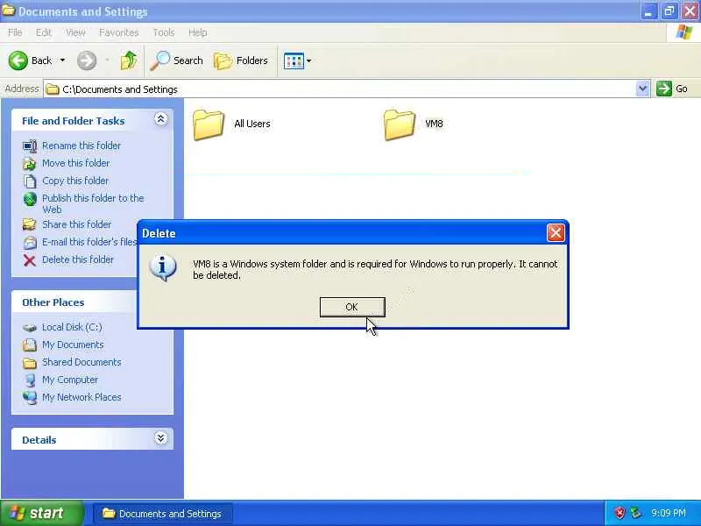The width and height of the screenshot is (701, 526).
Task: Click the Other Places panel header
Action: click(x=74, y=302)
